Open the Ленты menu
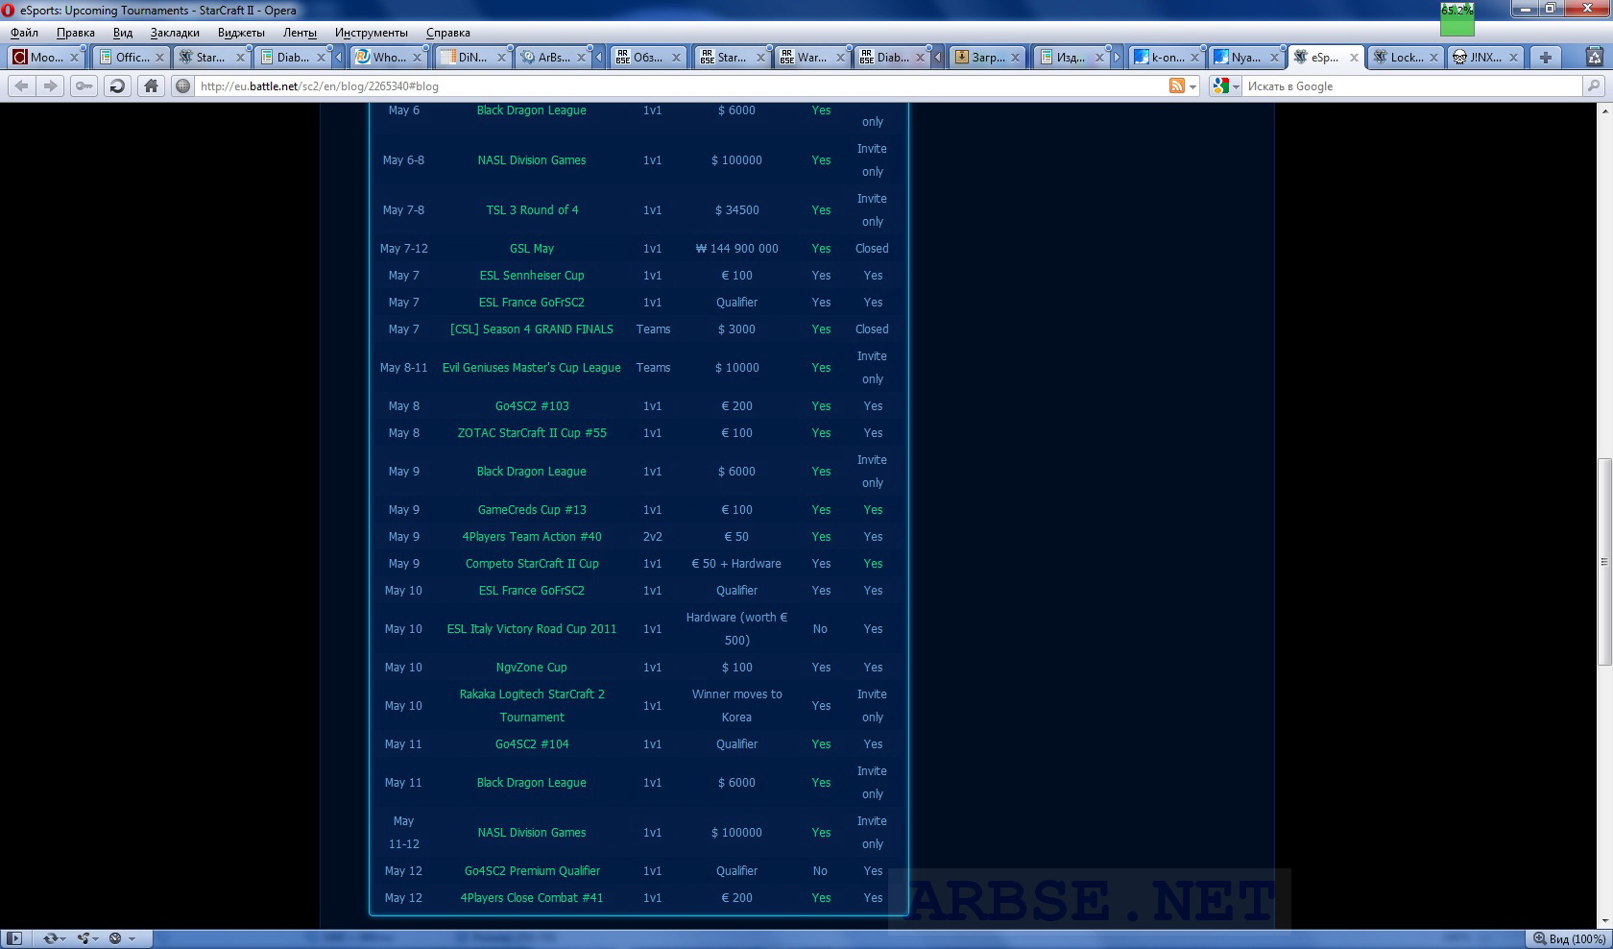The image size is (1613, 949). point(300,33)
